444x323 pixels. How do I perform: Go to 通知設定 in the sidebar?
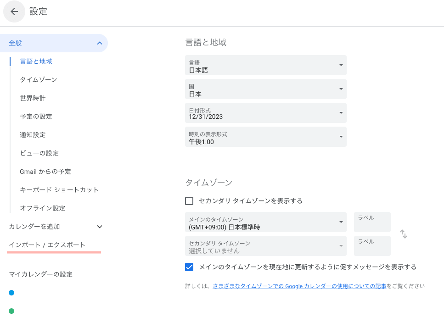[33, 135]
